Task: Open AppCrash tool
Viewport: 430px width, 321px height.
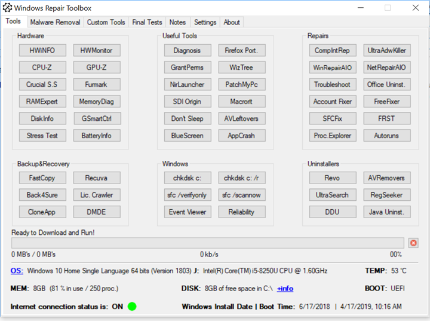Action: [x=242, y=136]
